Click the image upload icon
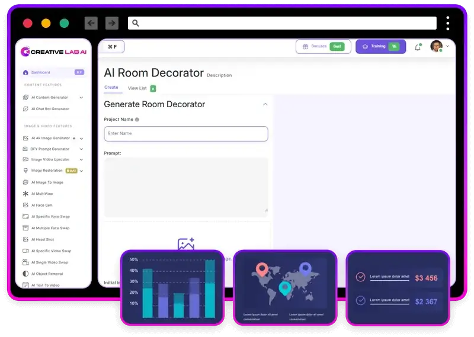This screenshot has width=474, height=337. (186, 244)
